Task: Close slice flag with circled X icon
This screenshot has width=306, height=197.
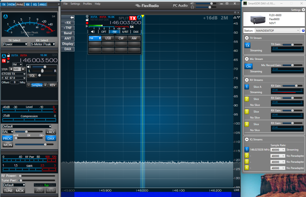Action: [x=87, y=17]
